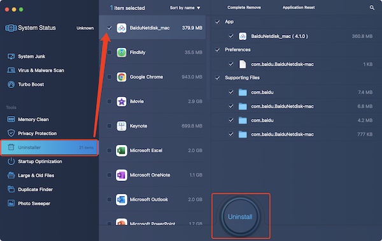The height and width of the screenshot is (241, 382).
Task: Click BaiduNetdisk_mac (4.1.0) icon in details
Action: 243,36
